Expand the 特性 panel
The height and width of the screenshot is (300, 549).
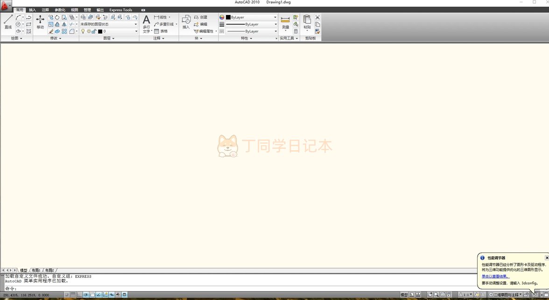point(246,38)
